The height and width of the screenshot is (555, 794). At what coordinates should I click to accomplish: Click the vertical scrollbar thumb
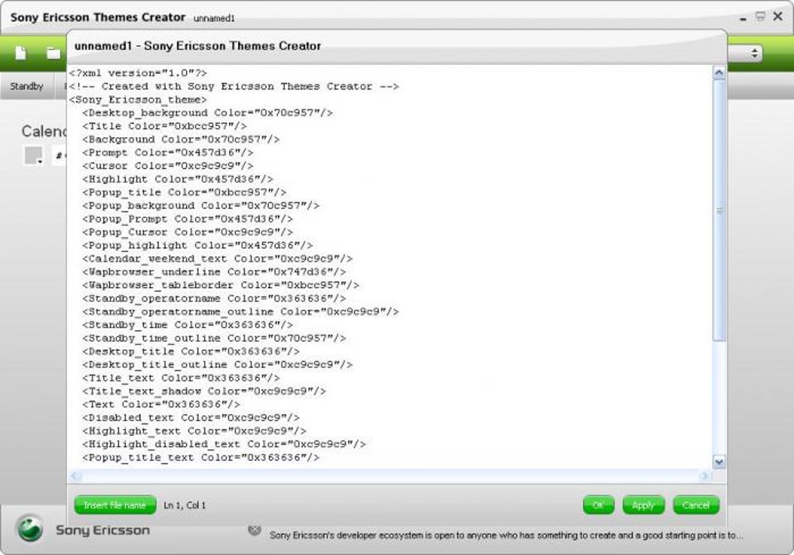(x=718, y=211)
